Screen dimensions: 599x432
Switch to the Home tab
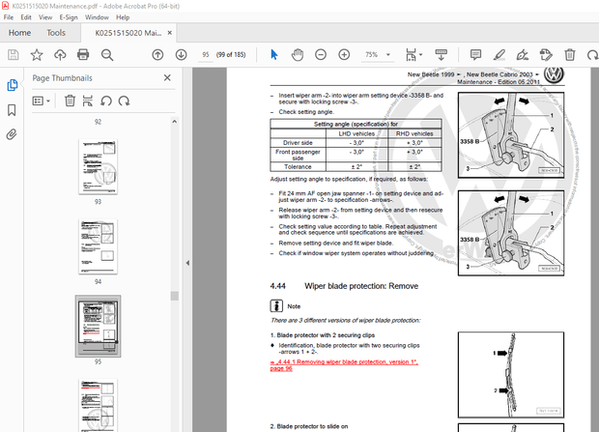click(x=20, y=33)
